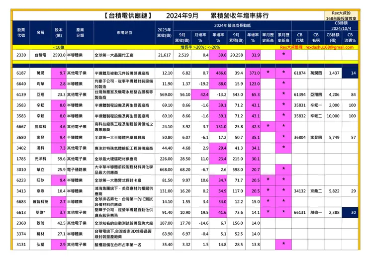Select the 187.00 revenue cell

tap(164, 223)
